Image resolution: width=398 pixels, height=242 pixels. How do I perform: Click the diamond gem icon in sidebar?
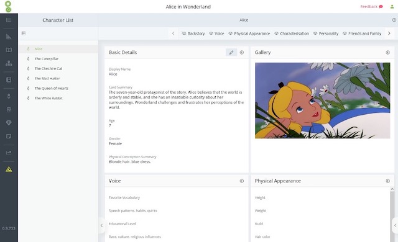(9, 123)
